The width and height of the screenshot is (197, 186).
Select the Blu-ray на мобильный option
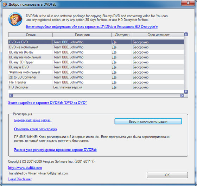pyautogui.click(x=96, y=57)
